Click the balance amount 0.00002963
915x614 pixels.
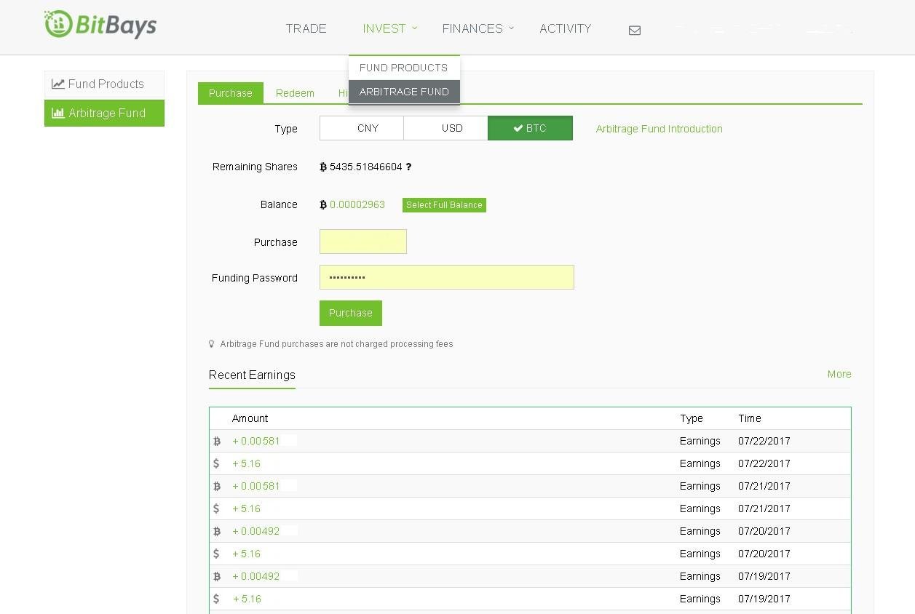357,204
